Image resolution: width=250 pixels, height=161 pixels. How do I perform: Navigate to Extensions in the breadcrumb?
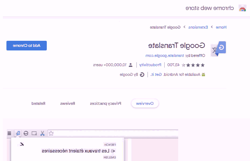coord(197,27)
